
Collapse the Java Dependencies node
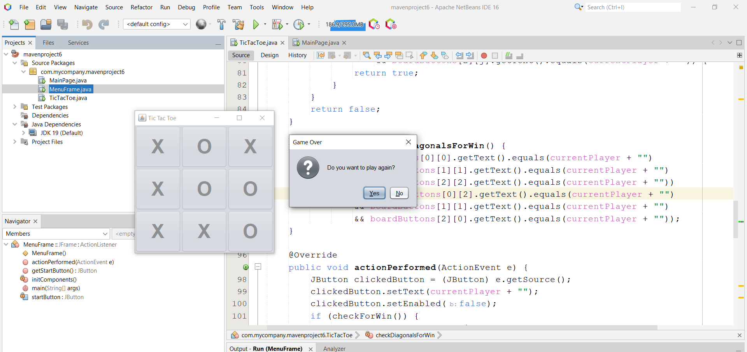[15, 124]
